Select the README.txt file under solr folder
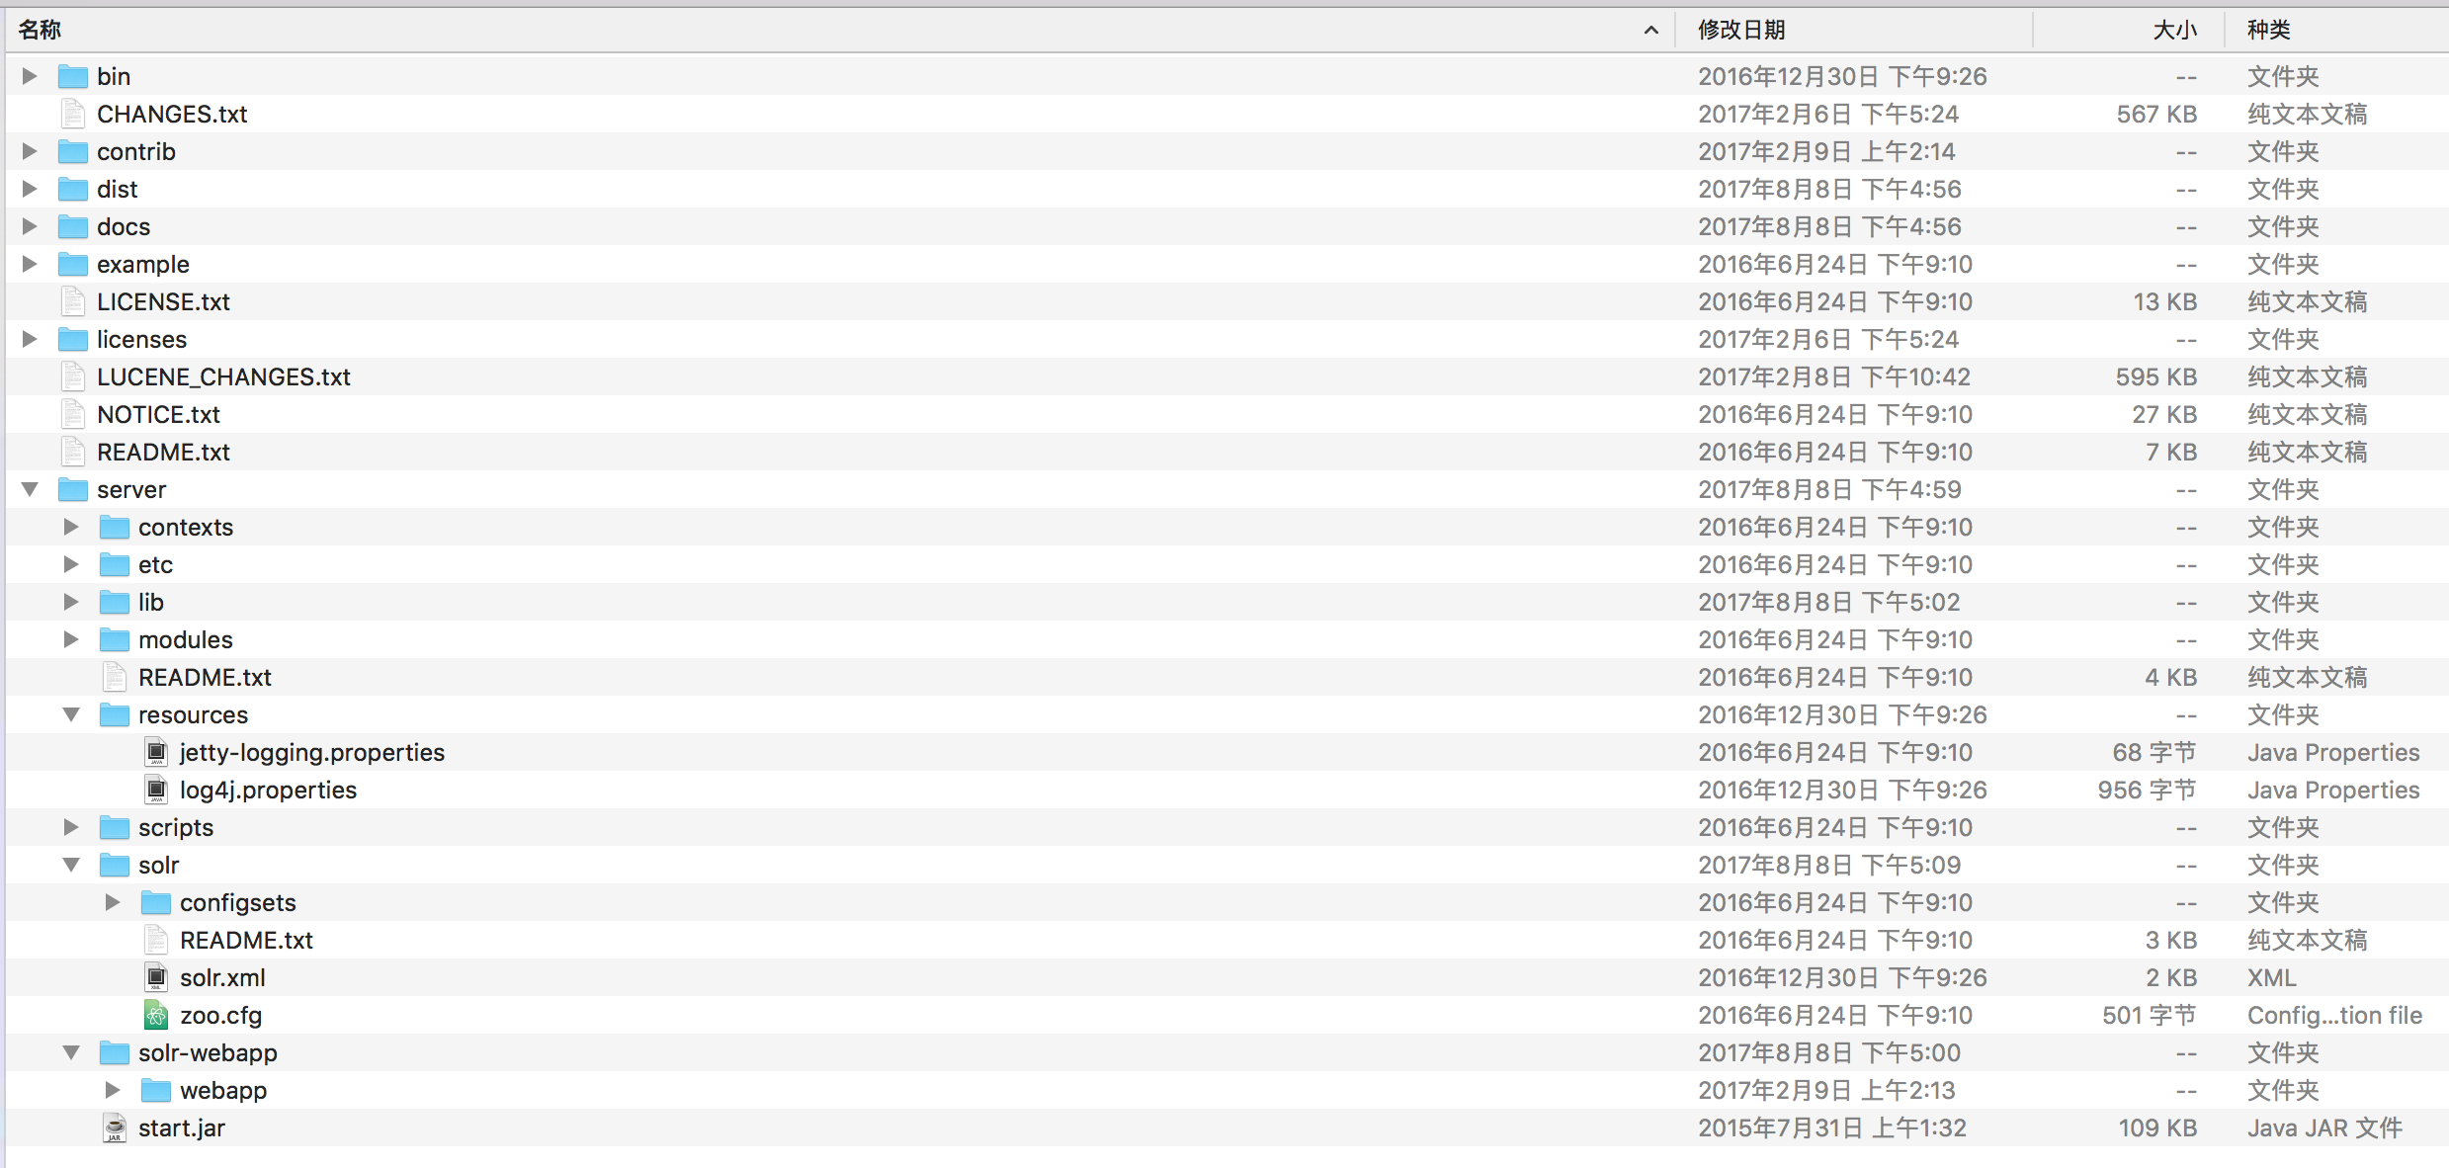 point(246,940)
